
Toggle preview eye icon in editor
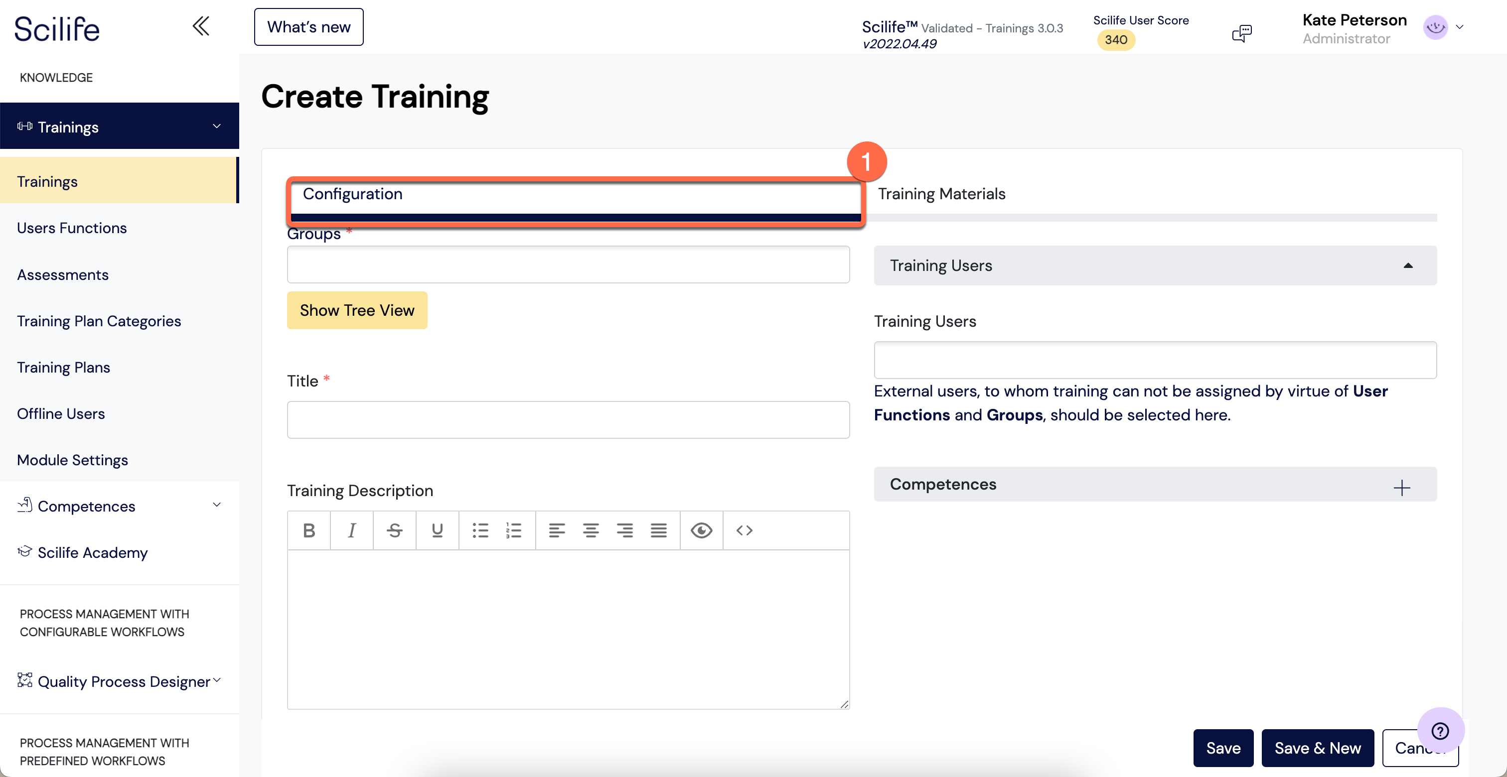point(701,530)
